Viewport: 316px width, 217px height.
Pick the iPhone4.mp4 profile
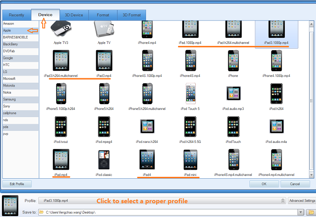(147, 29)
